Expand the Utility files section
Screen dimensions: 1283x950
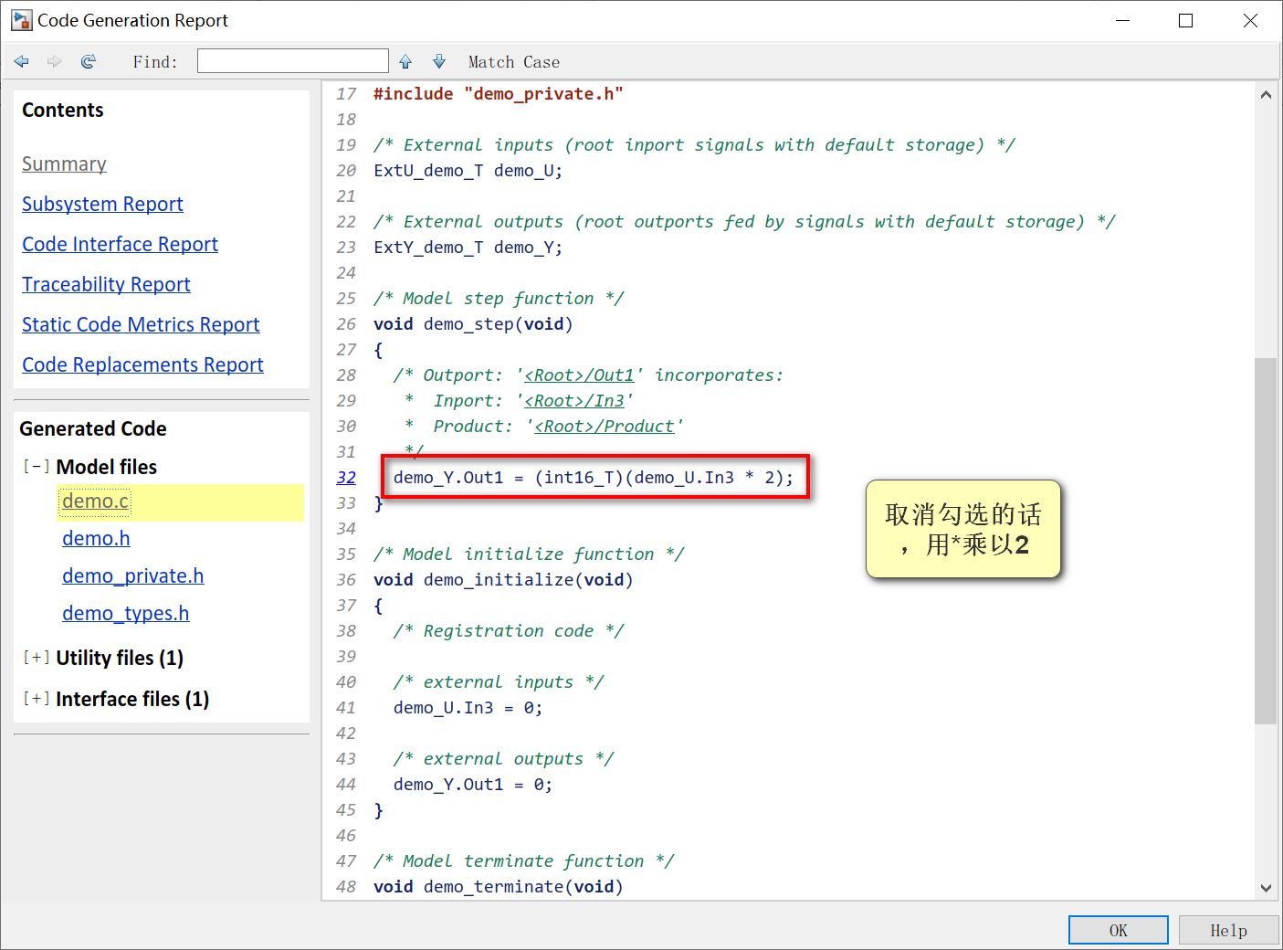[x=36, y=657]
